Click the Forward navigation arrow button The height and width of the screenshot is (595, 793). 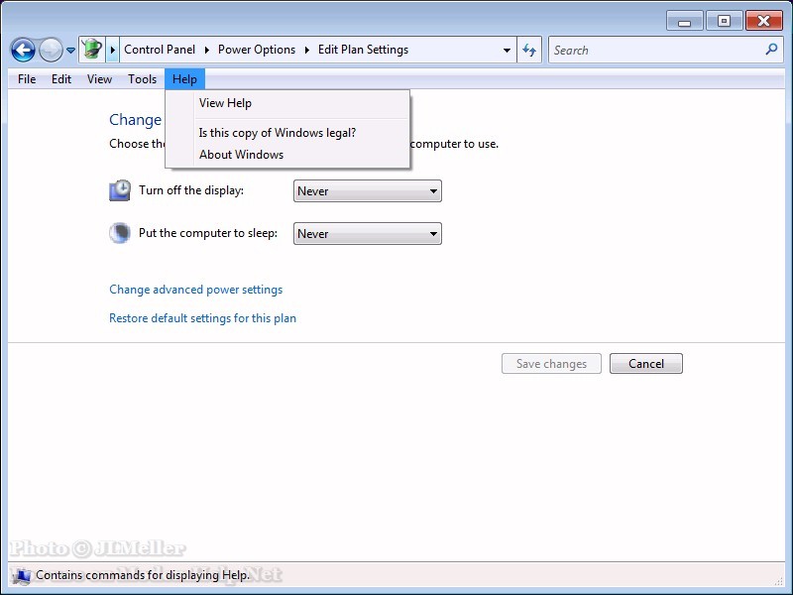tap(51, 50)
